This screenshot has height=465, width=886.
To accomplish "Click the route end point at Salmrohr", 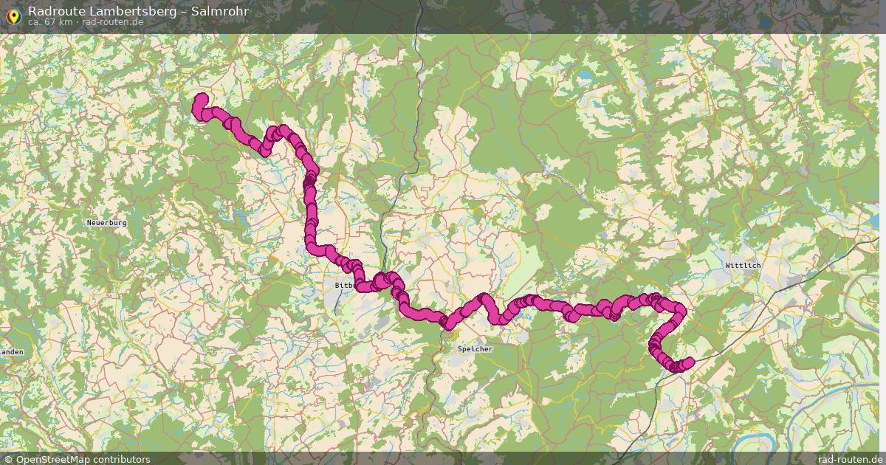I will coord(688,362).
